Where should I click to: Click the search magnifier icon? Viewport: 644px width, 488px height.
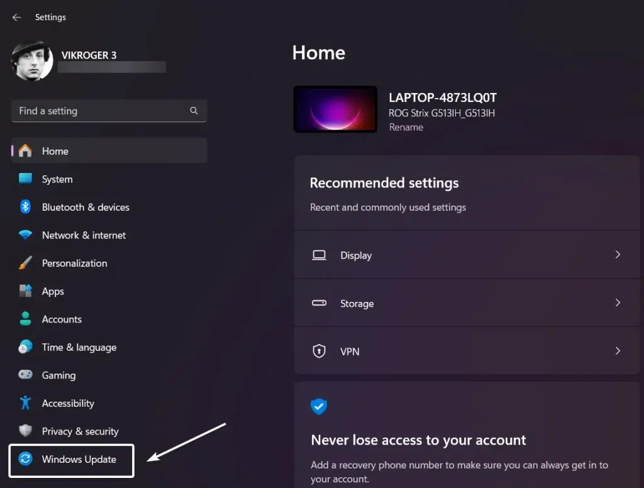click(x=194, y=111)
